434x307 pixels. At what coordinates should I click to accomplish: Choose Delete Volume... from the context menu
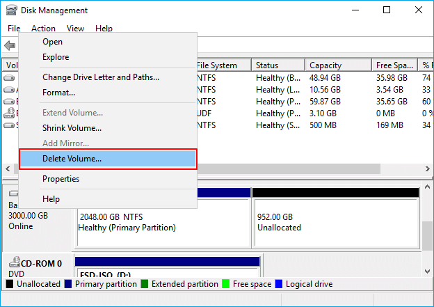click(x=108, y=159)
